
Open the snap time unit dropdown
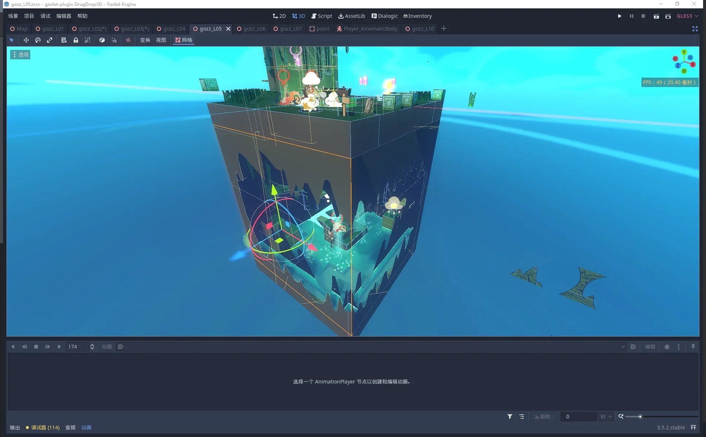point(606,416)
